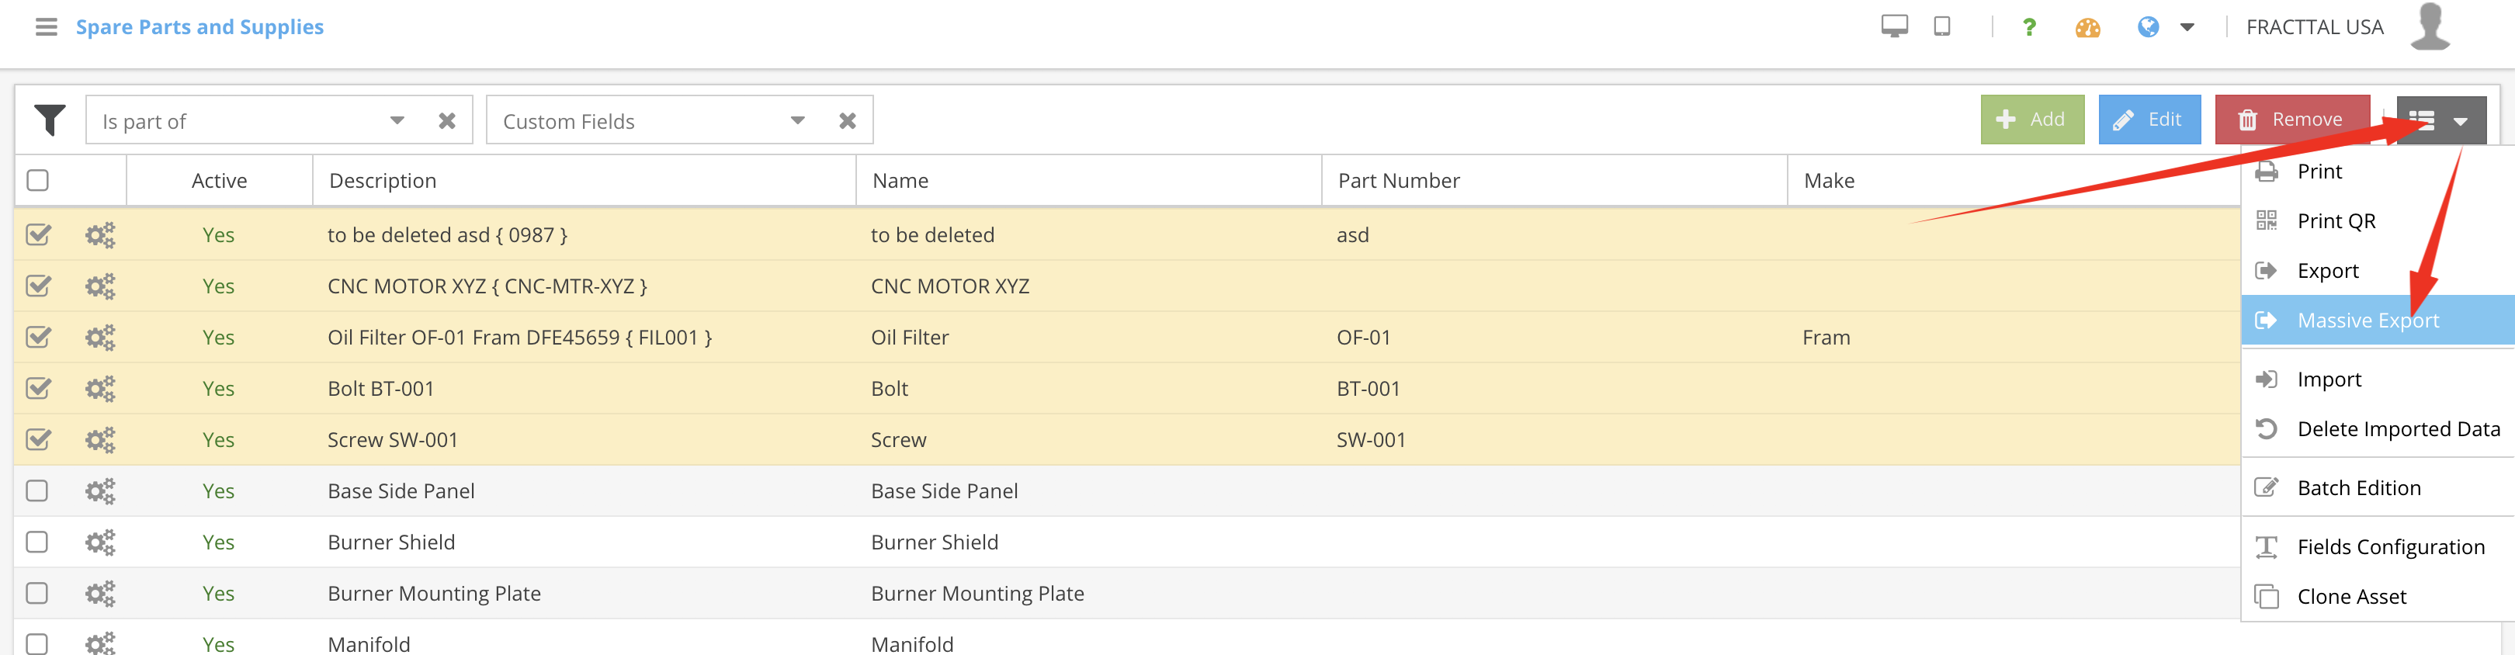
Task: Click the green help question mark icon
Action: point(2029,27)
